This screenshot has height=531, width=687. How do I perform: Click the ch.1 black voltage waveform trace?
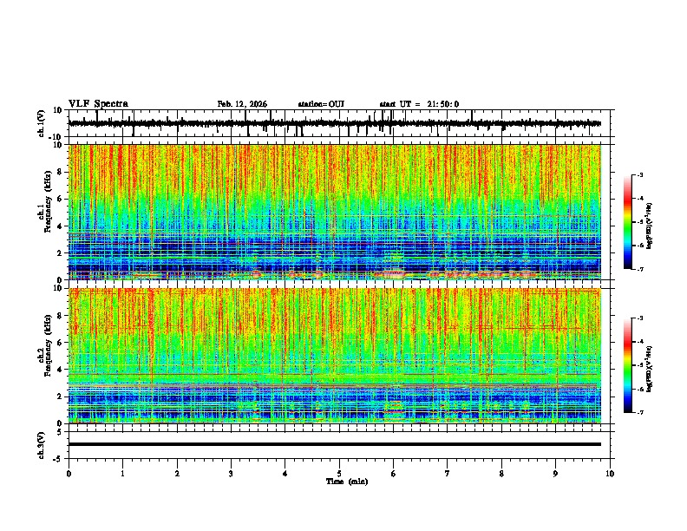(334, 124)
